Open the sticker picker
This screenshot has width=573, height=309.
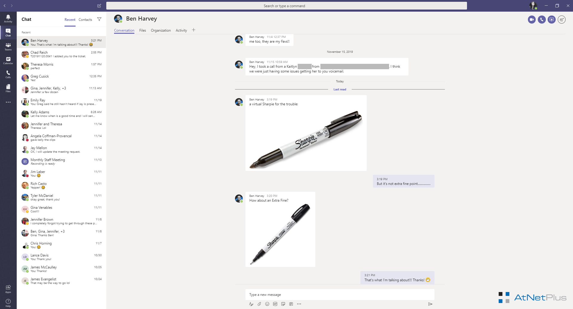(x=283, y=304)
